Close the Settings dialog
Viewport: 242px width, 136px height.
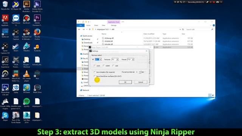point(146,51)
